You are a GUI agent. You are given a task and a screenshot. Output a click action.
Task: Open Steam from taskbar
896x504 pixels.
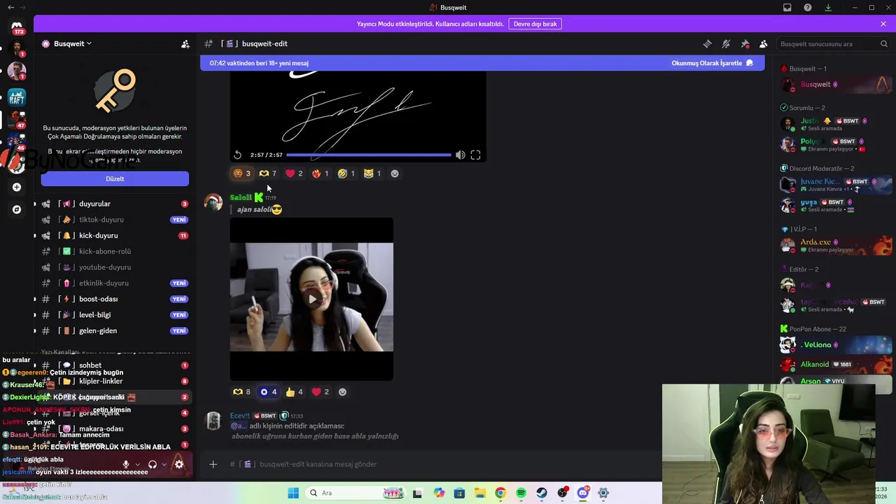pos(542,493)
